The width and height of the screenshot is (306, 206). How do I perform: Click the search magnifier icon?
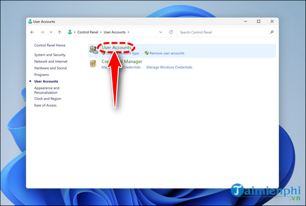tap(272, 32)
